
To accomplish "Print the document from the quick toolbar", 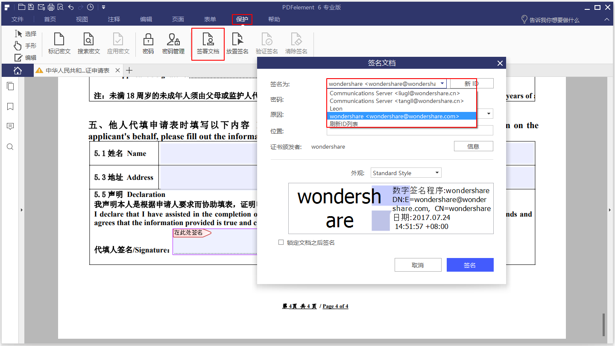I will 51,7.
